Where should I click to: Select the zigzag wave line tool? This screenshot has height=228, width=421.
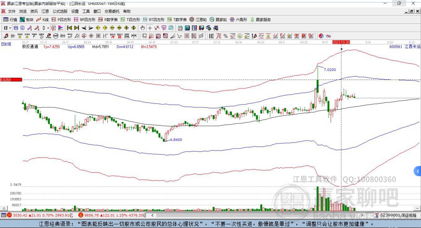(179, 36)
